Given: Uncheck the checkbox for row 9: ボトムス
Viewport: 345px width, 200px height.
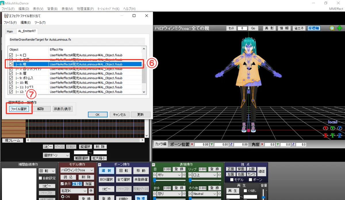Looking at the screenshot, I should coord(11,78).
